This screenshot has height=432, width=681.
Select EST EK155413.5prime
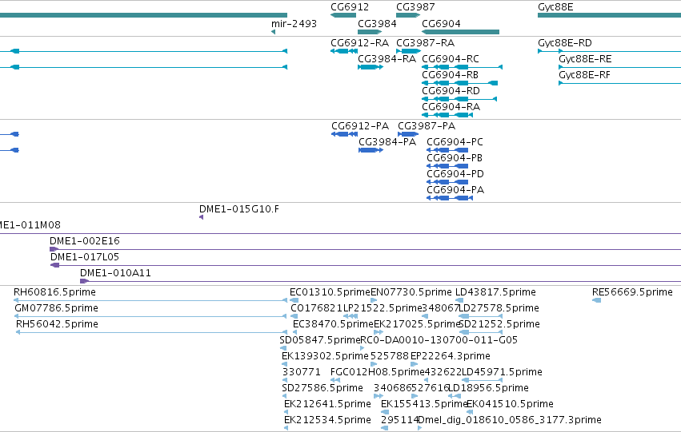424,404
